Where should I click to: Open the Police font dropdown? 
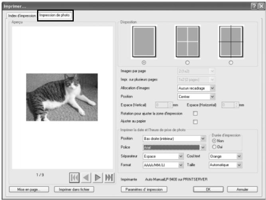[x=174, y=148]
